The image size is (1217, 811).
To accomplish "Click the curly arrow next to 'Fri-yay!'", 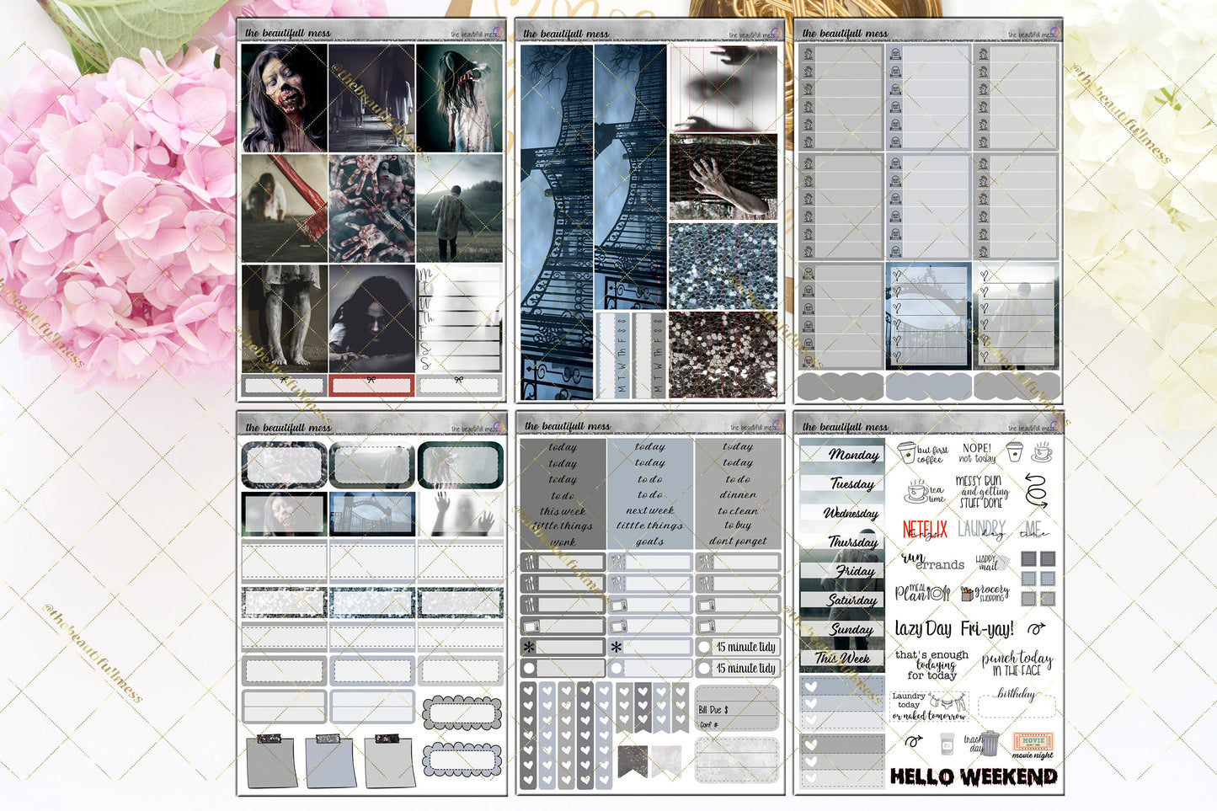I will point(1037,628).
